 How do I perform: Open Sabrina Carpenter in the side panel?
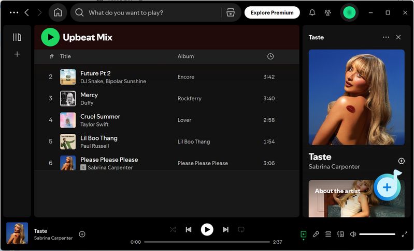pyautogui.click(x=334, y=166)
